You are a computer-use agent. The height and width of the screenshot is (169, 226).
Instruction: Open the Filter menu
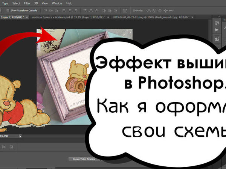tap(27, 3)
